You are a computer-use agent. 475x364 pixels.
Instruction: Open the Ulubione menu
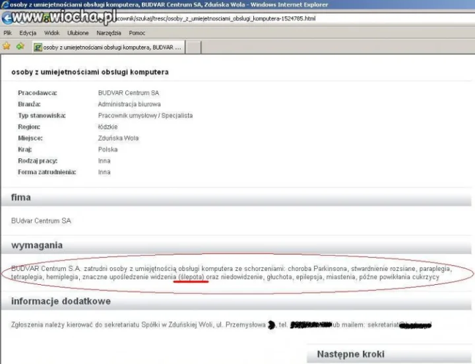coord(78,33)
